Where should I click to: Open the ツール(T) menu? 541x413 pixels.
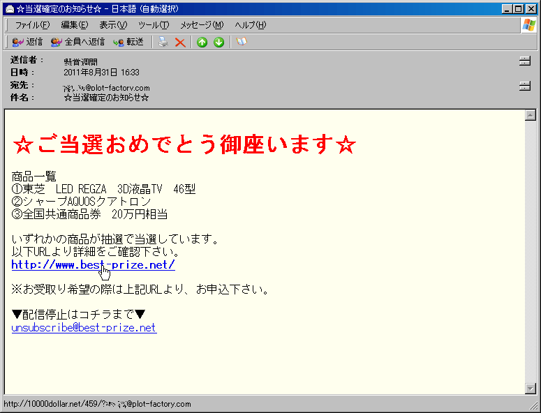click(x=154, y=25)
